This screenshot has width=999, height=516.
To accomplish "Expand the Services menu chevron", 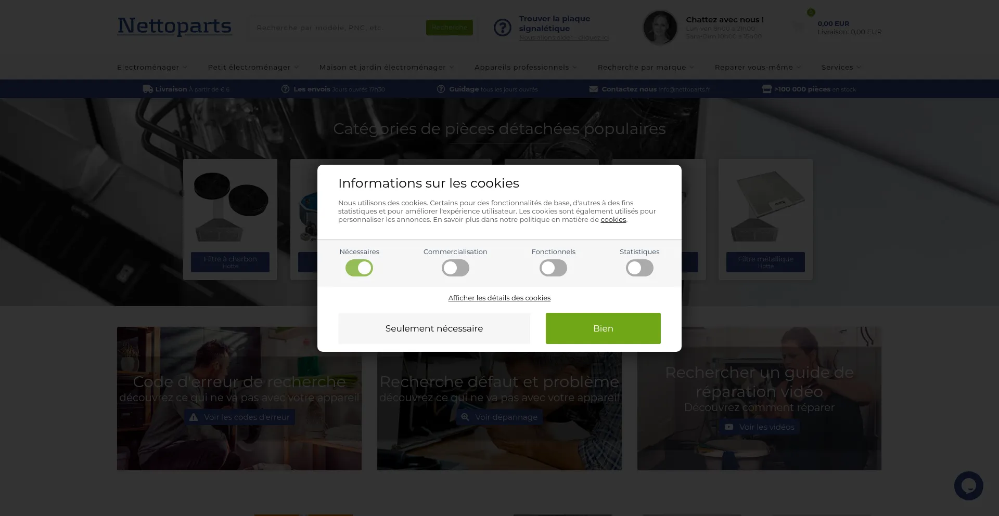I will tap(859, 67).
